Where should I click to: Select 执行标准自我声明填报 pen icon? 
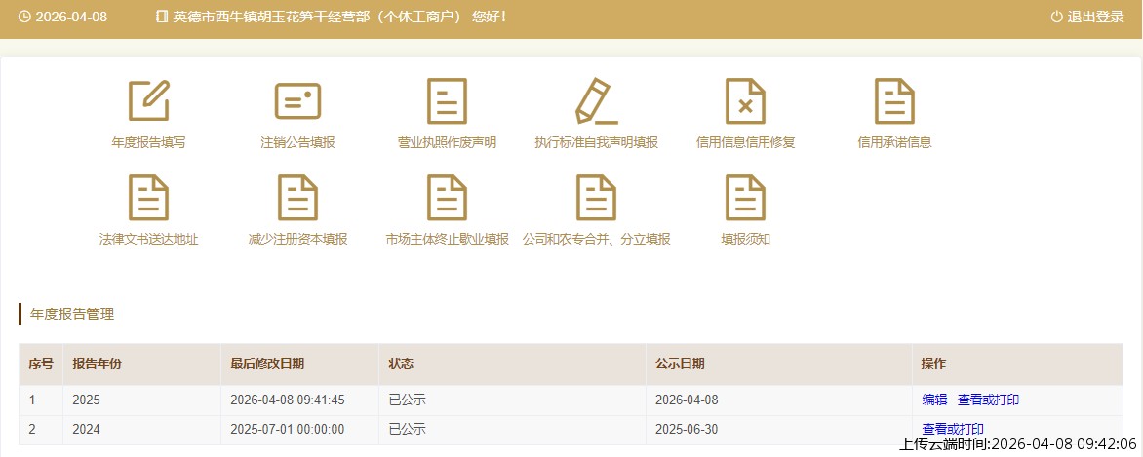click(x=596, y=100)
